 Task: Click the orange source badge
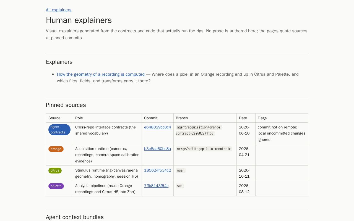tap(56, 149)
